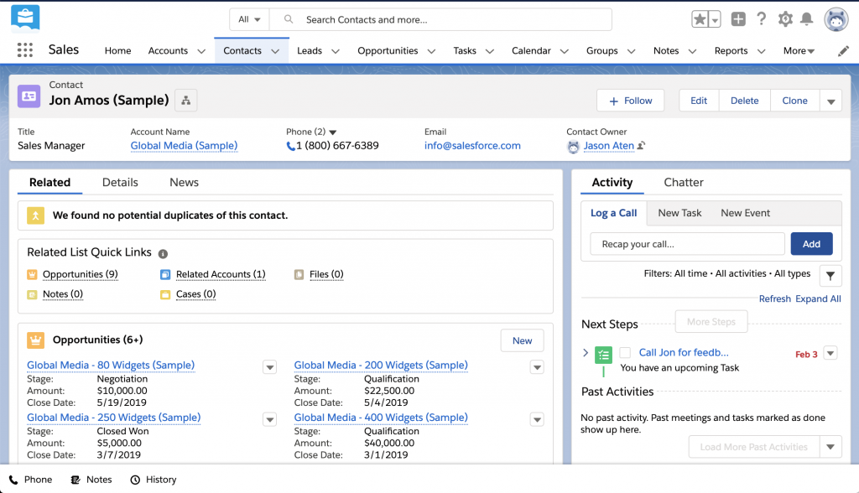
Task: Click the Sales app logo icon
Action: pyautogui.click(x=25, y=18)
